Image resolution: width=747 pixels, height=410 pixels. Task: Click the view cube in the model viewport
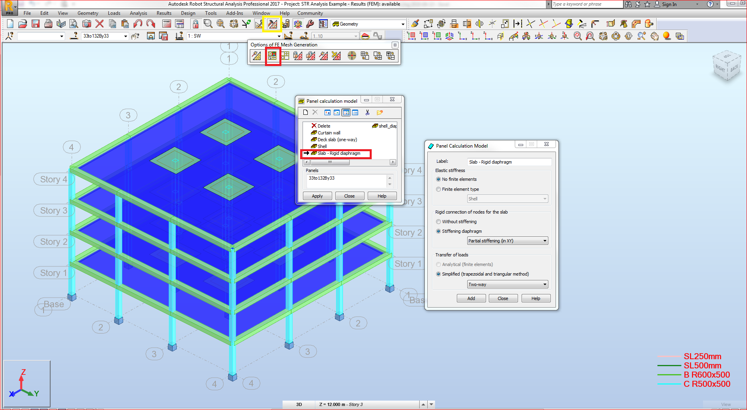tap(728, 66)
